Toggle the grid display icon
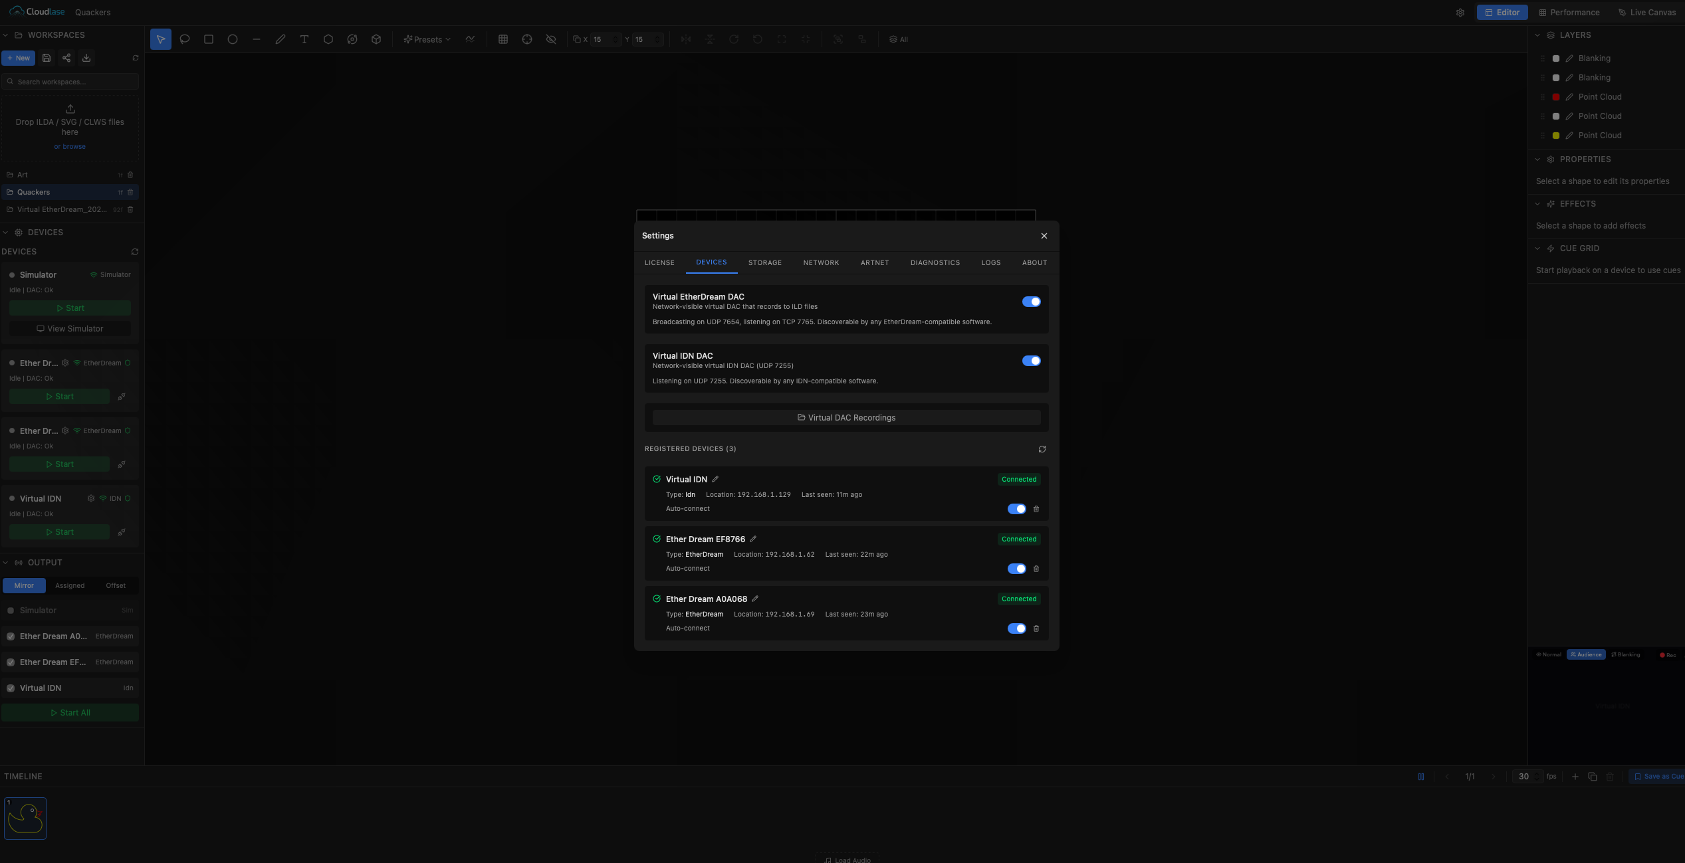This screenshot has height=863, width=1685. 503,39
